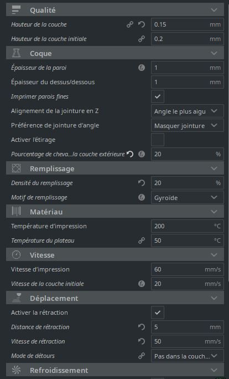This screenshot has height=379, width=229.
Task: Collapse the Remplissage section
Action: click(x=115, y=168)
